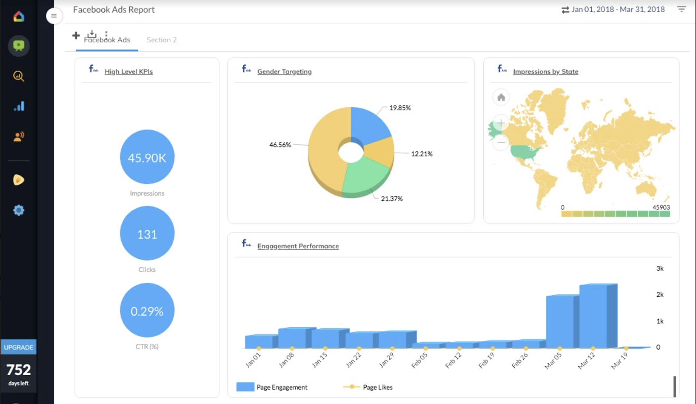The width and height of the screenshot is (696, 404).
Task: Click Facebook Ads icon beside Impressions by State
Action: 502,69
